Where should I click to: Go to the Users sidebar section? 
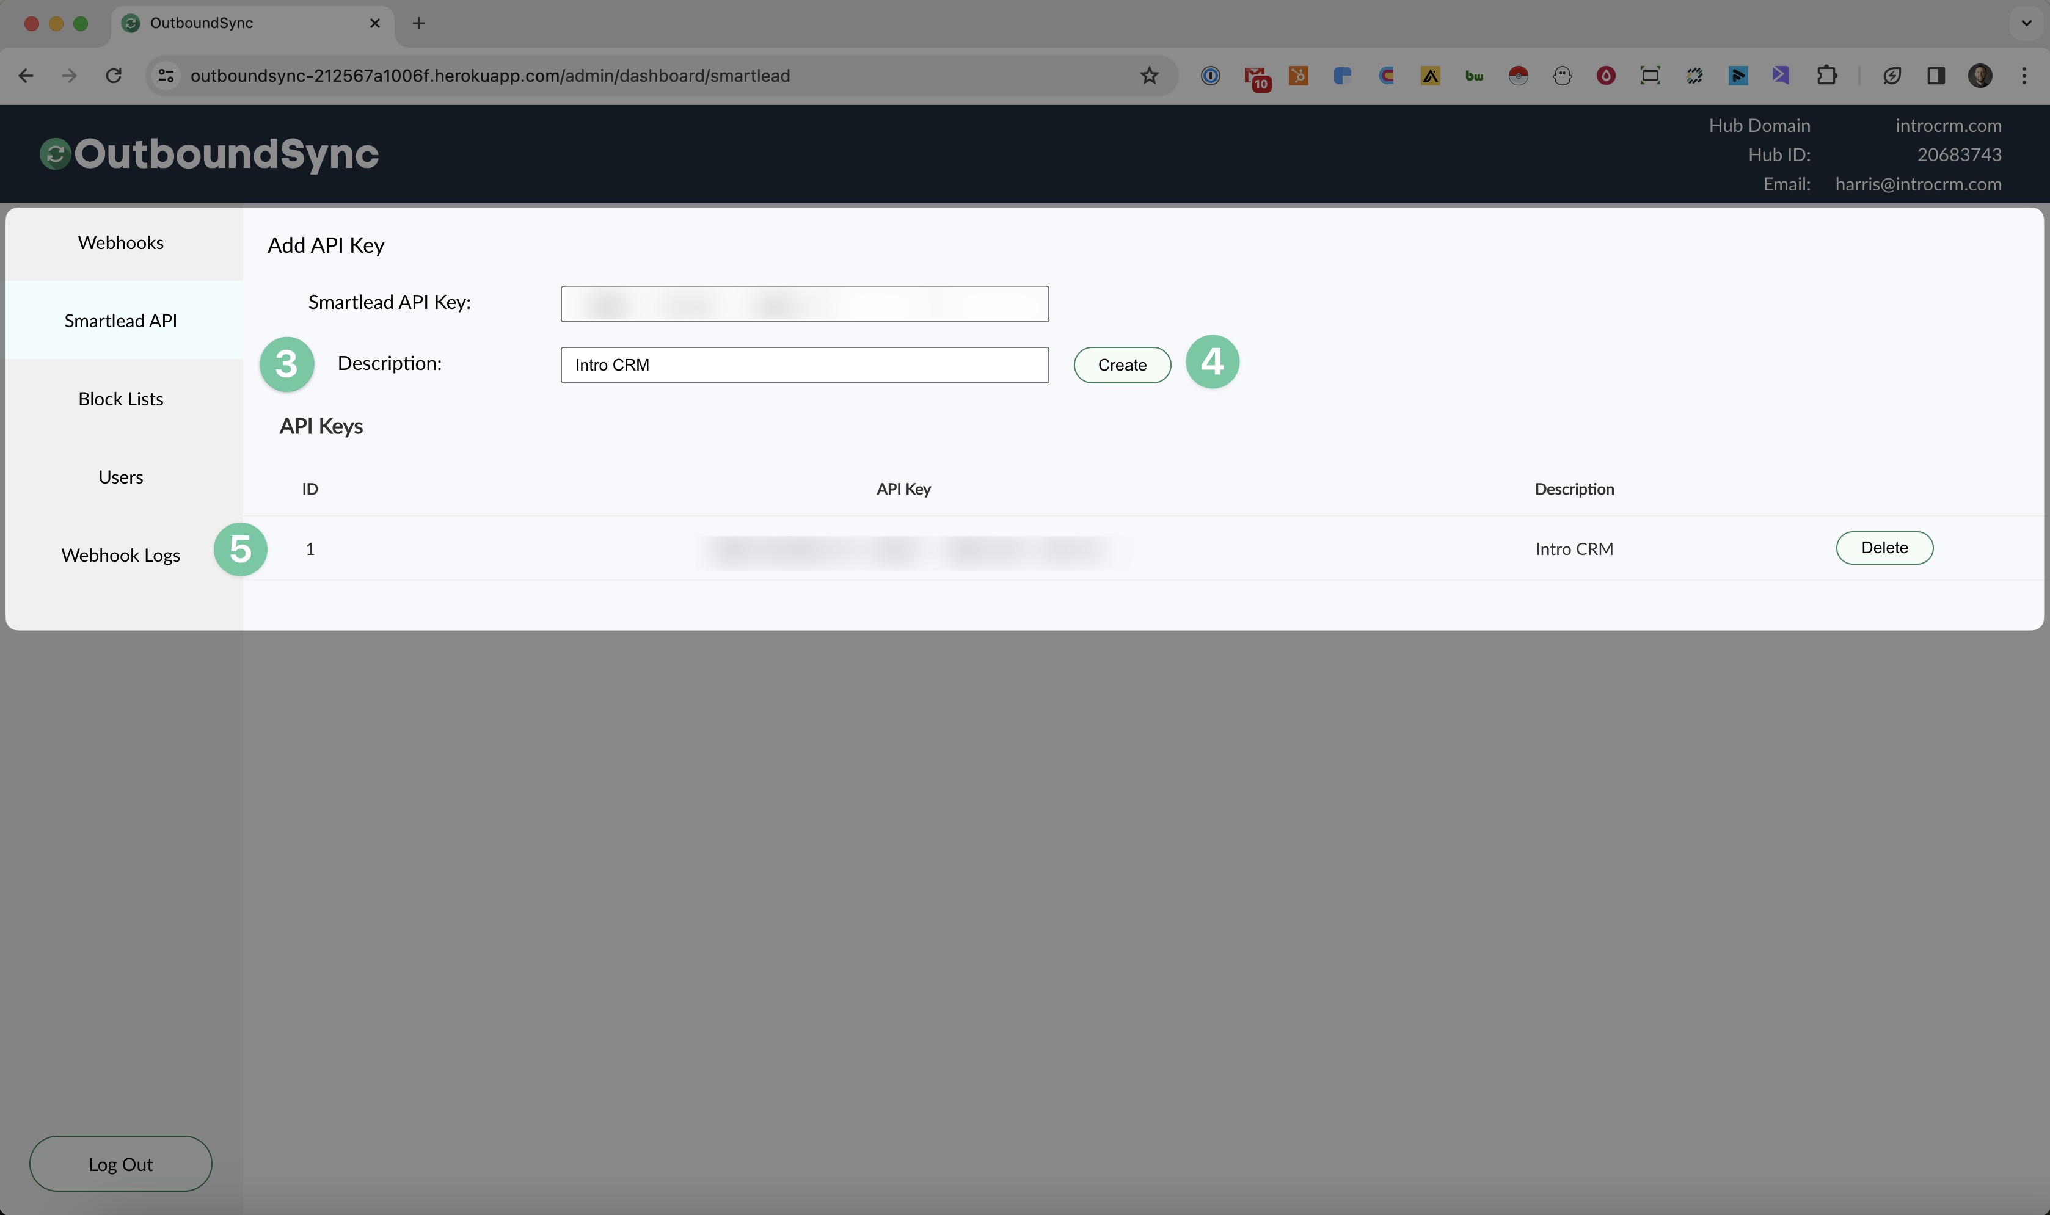click(121, 476)
